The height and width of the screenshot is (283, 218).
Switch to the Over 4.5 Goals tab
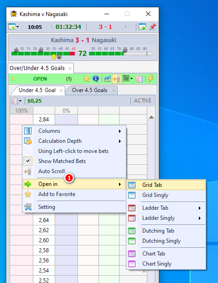click(89, 90)
